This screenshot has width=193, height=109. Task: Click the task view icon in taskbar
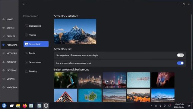[x=11, y=106]
